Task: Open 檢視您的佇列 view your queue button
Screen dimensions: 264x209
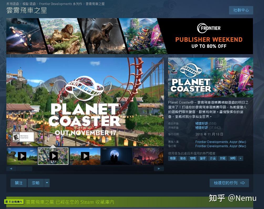Action: pyautogui.click(x=229, y=183)
